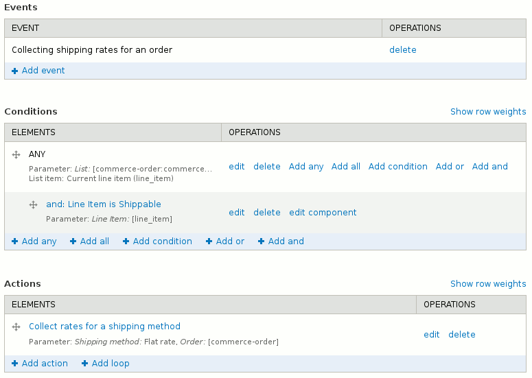Open the Line Item is Shippable condition

104,204
